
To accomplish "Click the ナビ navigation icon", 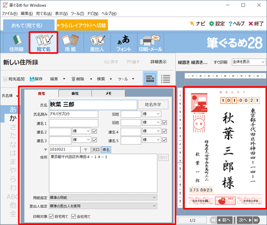I will point(198,23).
